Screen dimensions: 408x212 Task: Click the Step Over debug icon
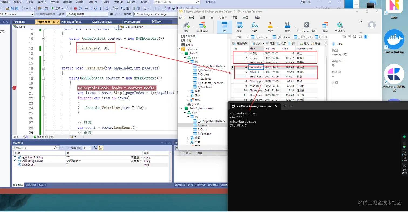coord(96,9)
